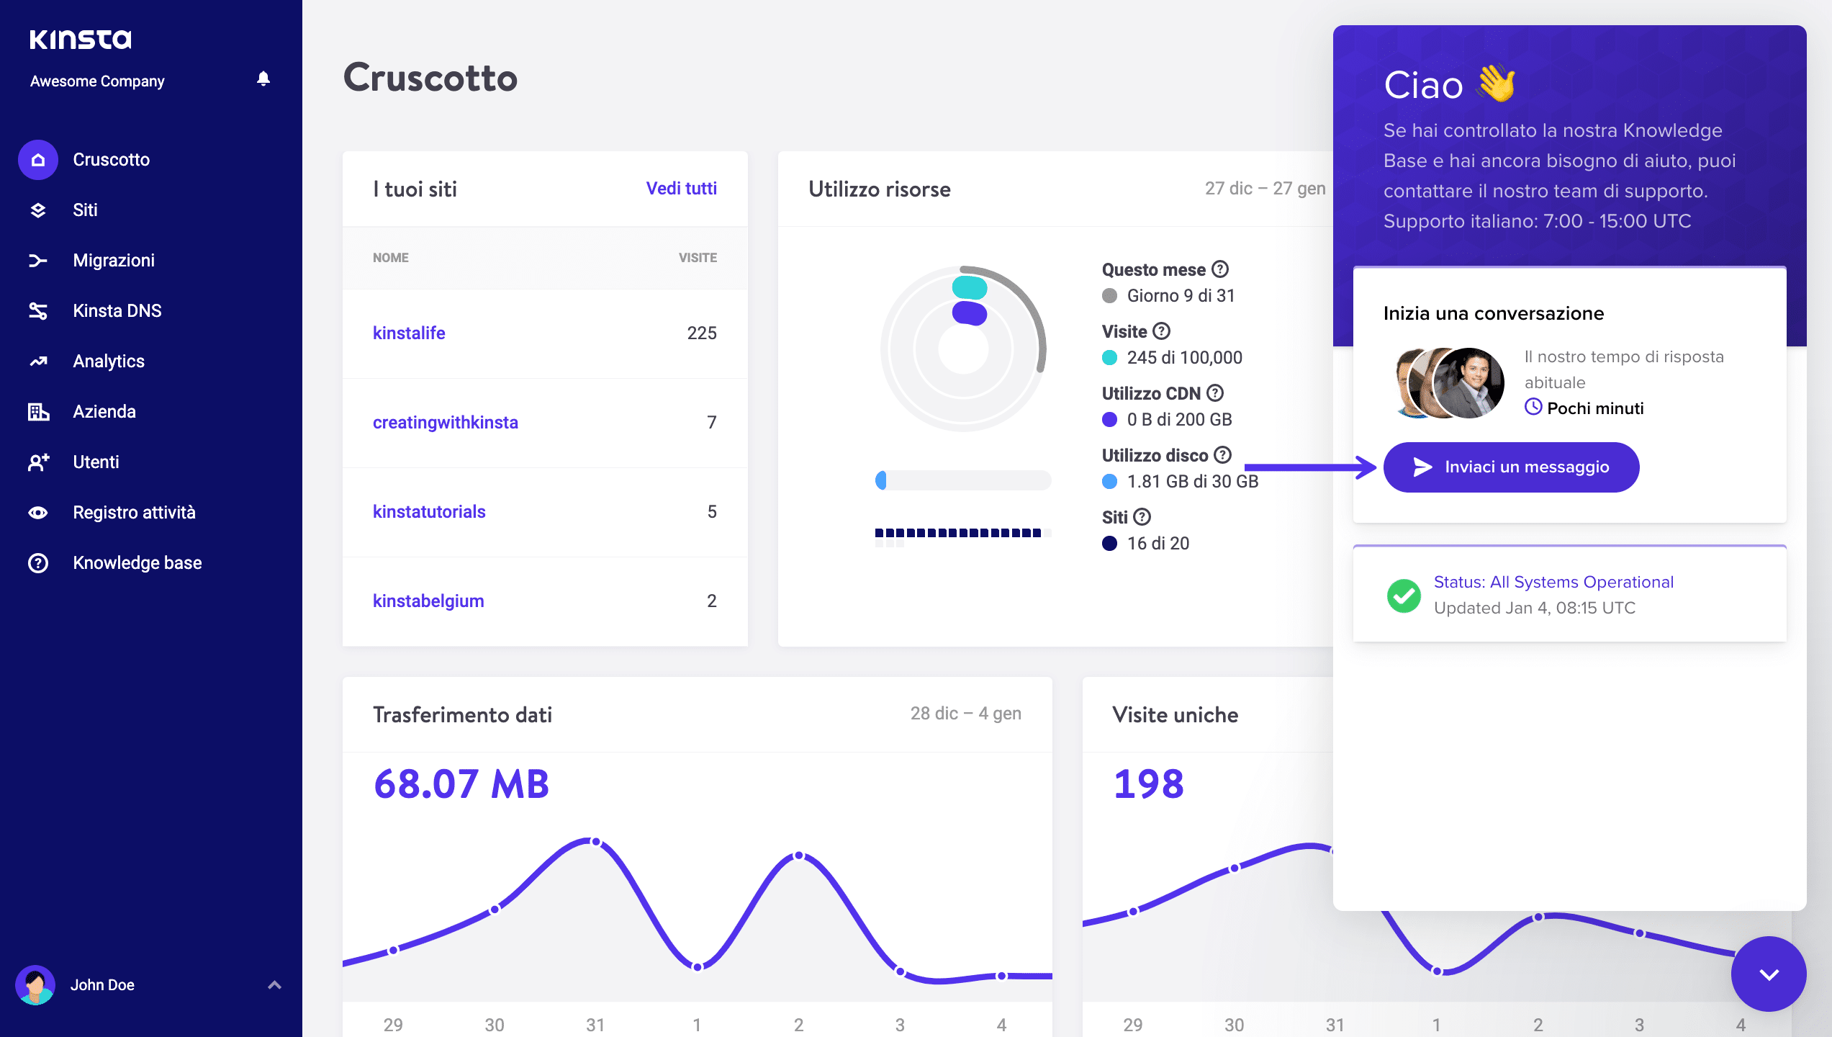This screenshot has height=1037, width=1832.
Task: Click the 27 dic – 27 gen date range
Action: click(x=1265, y=189)
